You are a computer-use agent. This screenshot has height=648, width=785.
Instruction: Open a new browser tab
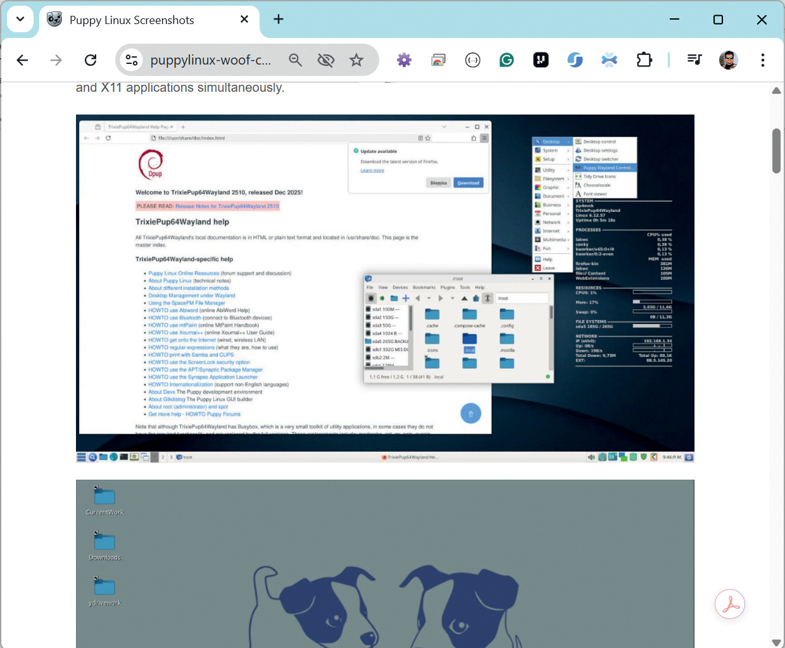coord(279,19)
